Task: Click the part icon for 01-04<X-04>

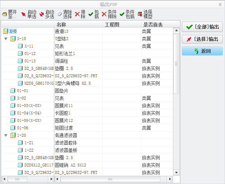Action: tap(13, 113)
